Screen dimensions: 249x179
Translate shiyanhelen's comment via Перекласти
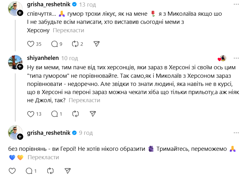[x=84, y=100]
